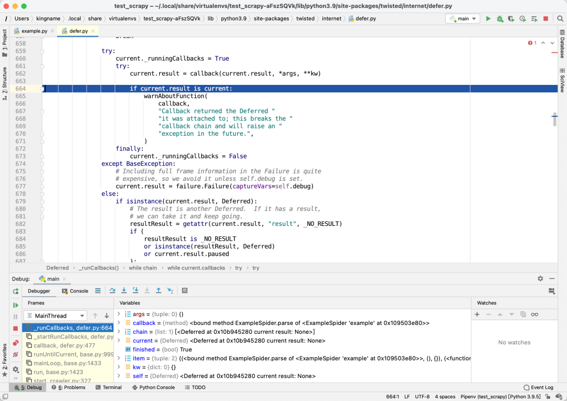
Task: Stop the running process via top-toolbar red square
Action: (x=545, y=19)
